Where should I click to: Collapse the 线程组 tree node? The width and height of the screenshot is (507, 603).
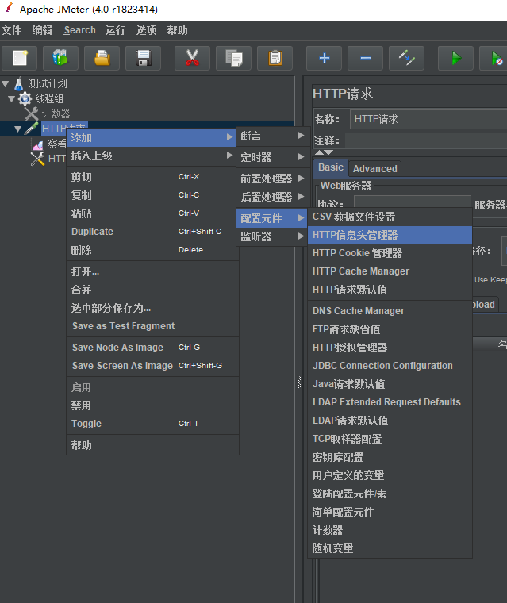tap(12, 99)
